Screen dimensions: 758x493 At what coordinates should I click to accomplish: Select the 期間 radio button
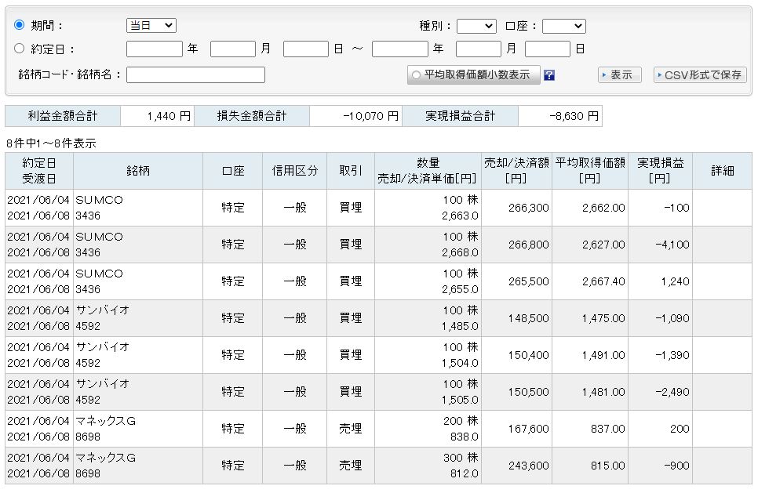coord(20,24)
